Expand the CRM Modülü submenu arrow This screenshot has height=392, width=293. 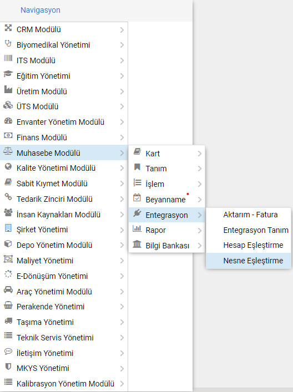point(122,30)
